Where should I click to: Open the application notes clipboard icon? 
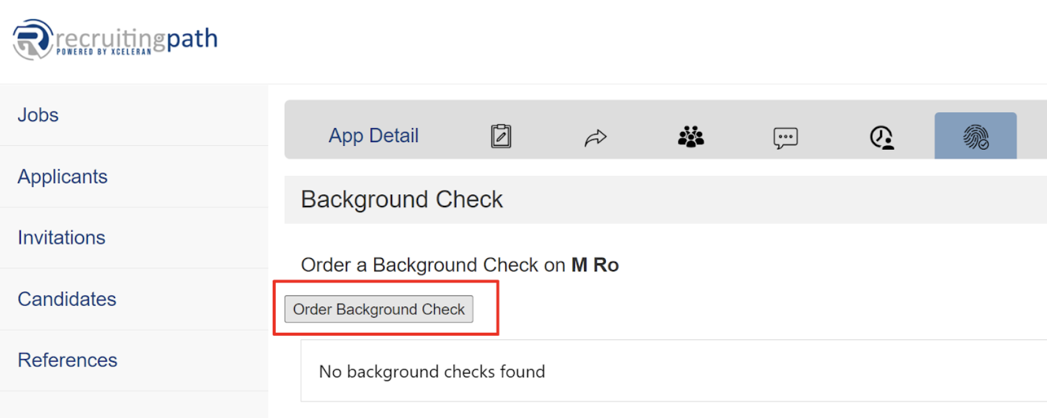(501, 136)
